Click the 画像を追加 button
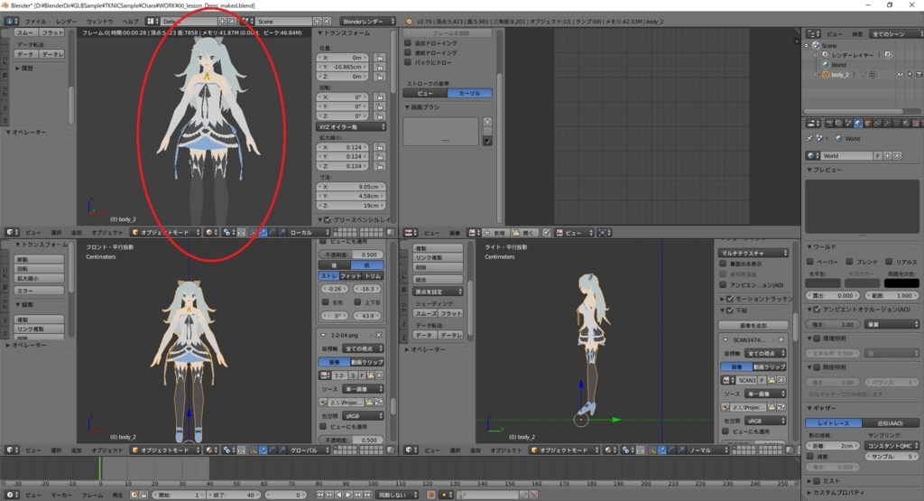The image size is (924, 501). 753,325
